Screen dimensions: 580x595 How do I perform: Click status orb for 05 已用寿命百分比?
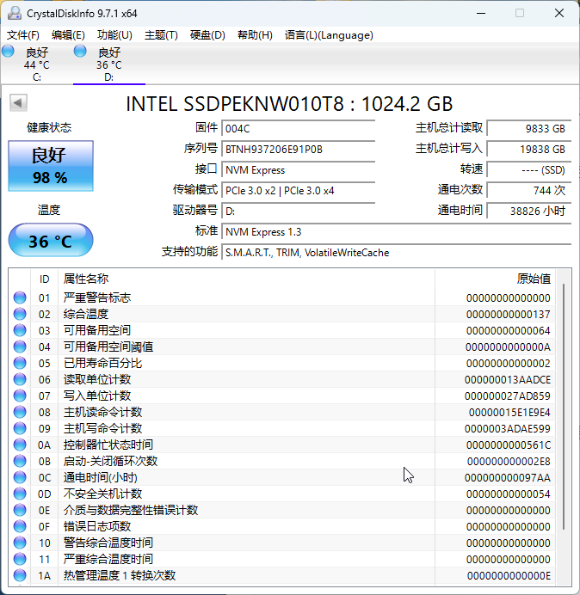[x=20, y=363]
